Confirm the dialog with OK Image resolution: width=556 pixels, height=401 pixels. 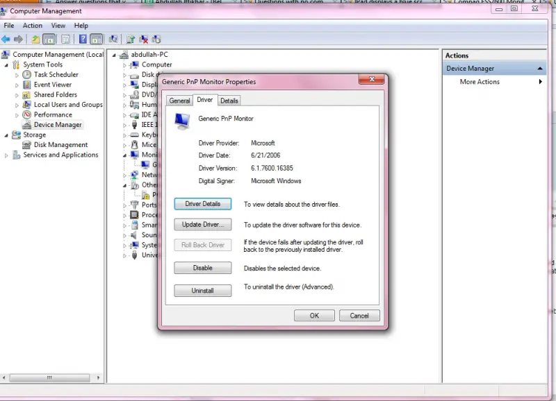(x=314, y=316)
